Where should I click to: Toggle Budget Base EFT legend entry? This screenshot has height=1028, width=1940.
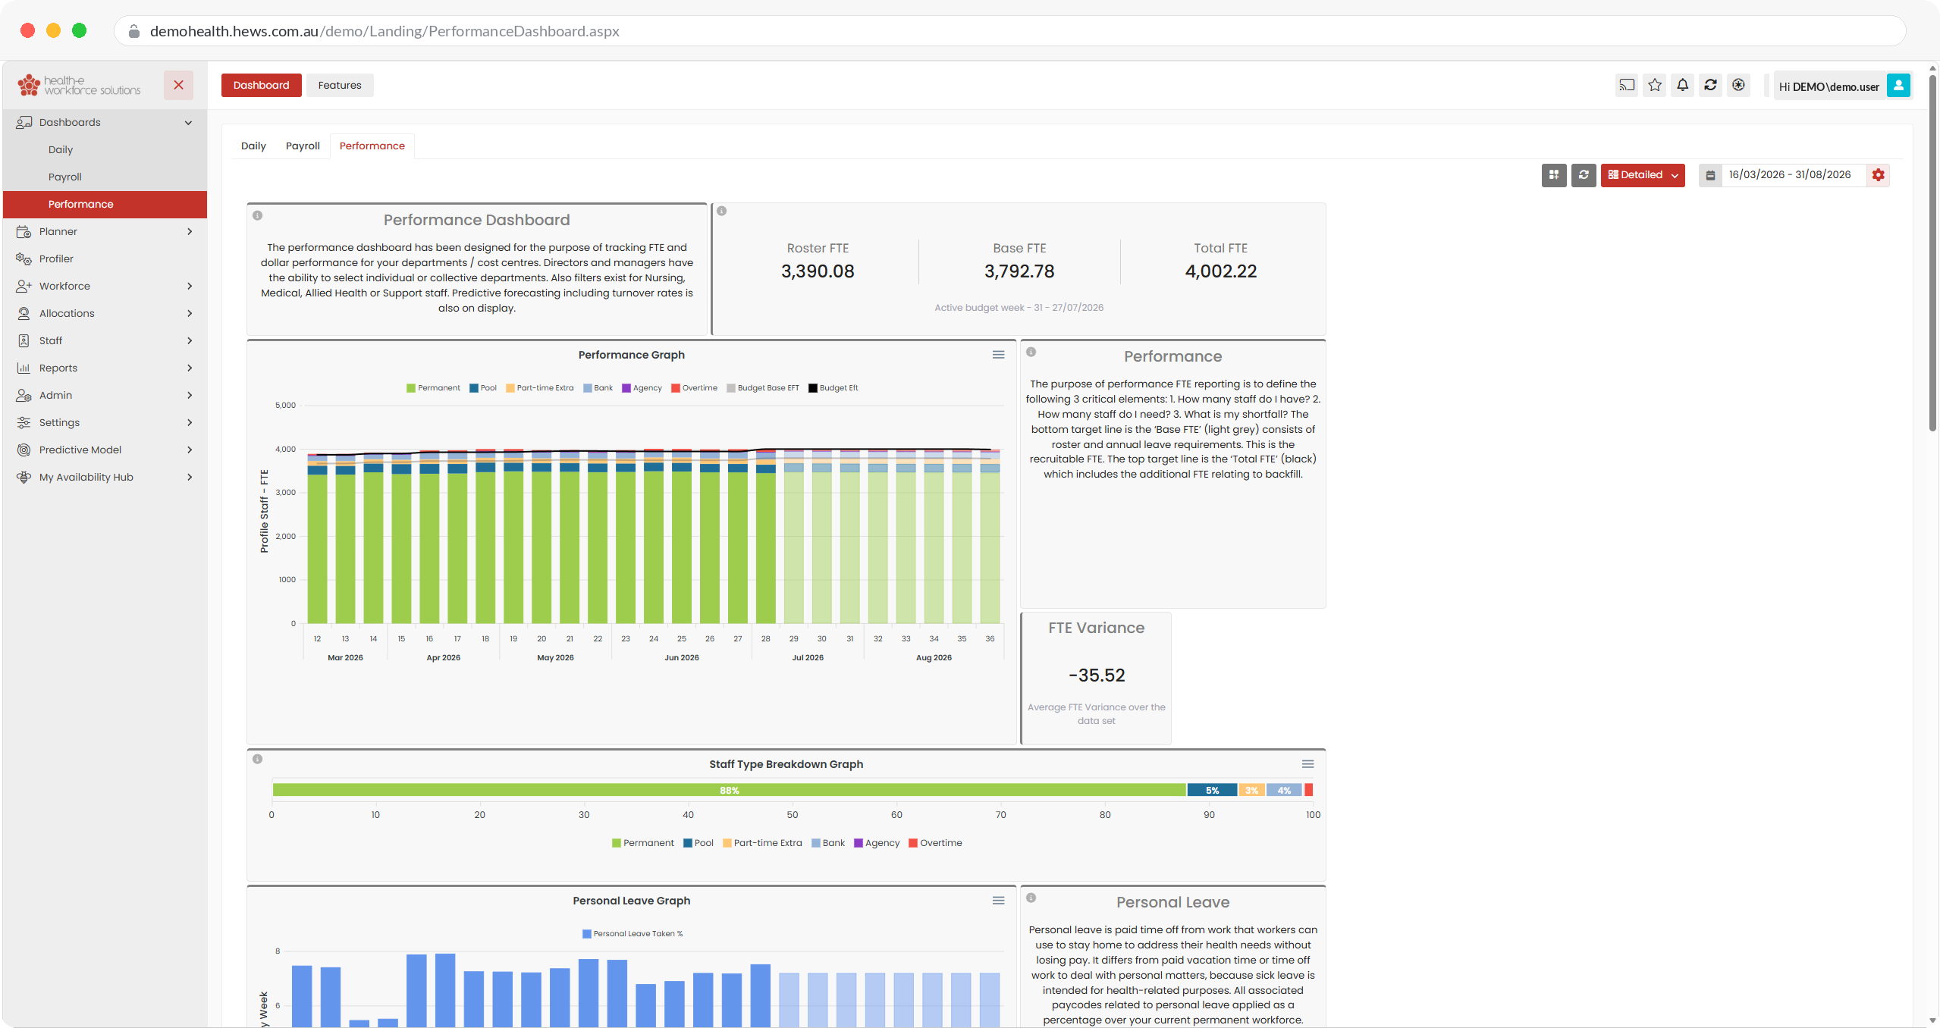tap(762, 388)
